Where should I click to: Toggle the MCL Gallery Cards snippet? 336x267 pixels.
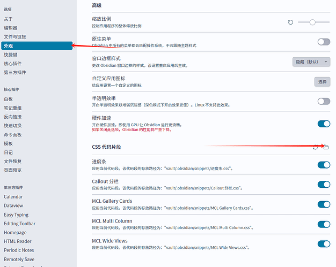pyautogui.click(x=324, y=204)
